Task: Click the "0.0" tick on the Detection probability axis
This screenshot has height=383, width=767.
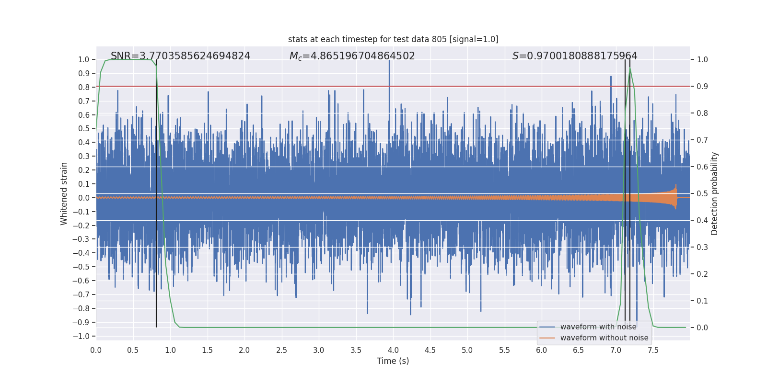Action: (x=702, y=328)
